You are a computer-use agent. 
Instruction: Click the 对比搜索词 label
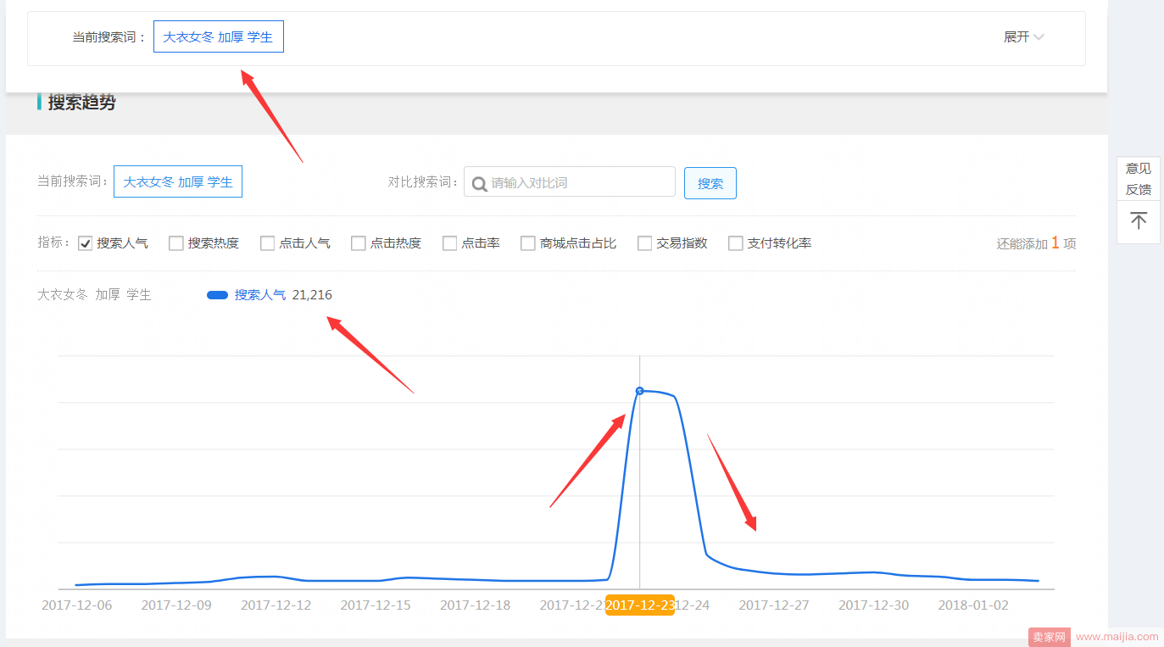coord(424,181)
